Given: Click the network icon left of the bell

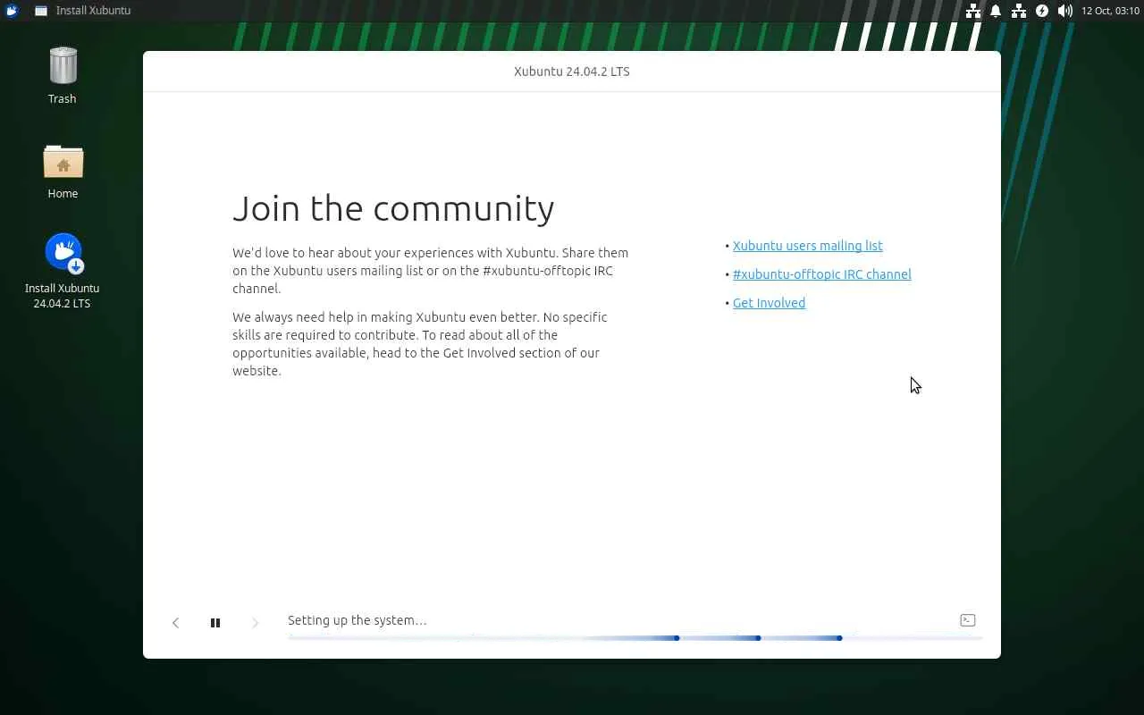Looking at the screenshot, I should point(973,11).
